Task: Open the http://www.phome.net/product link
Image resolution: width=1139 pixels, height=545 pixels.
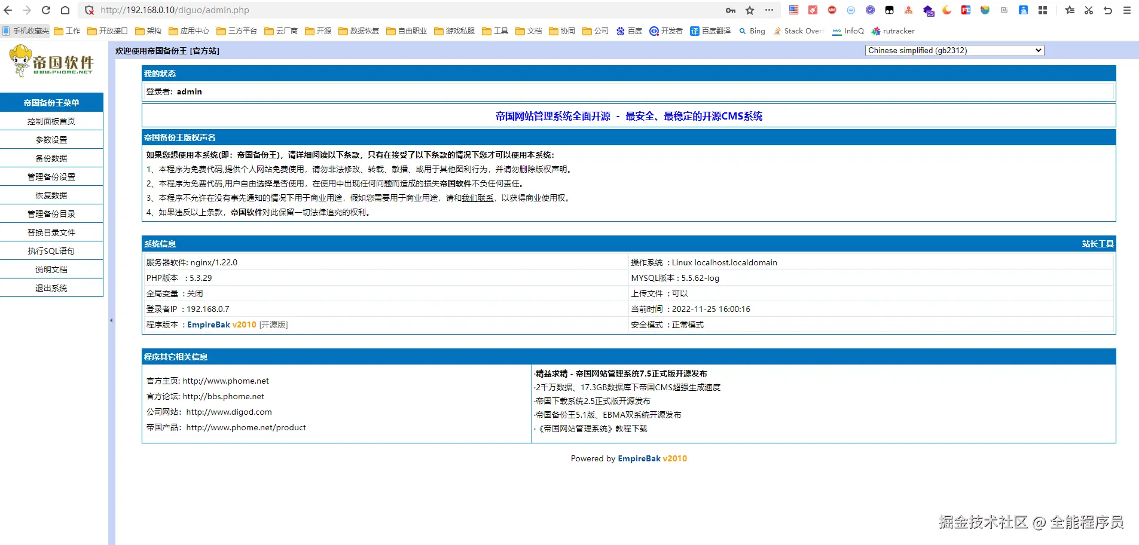Action: [246, 427]
